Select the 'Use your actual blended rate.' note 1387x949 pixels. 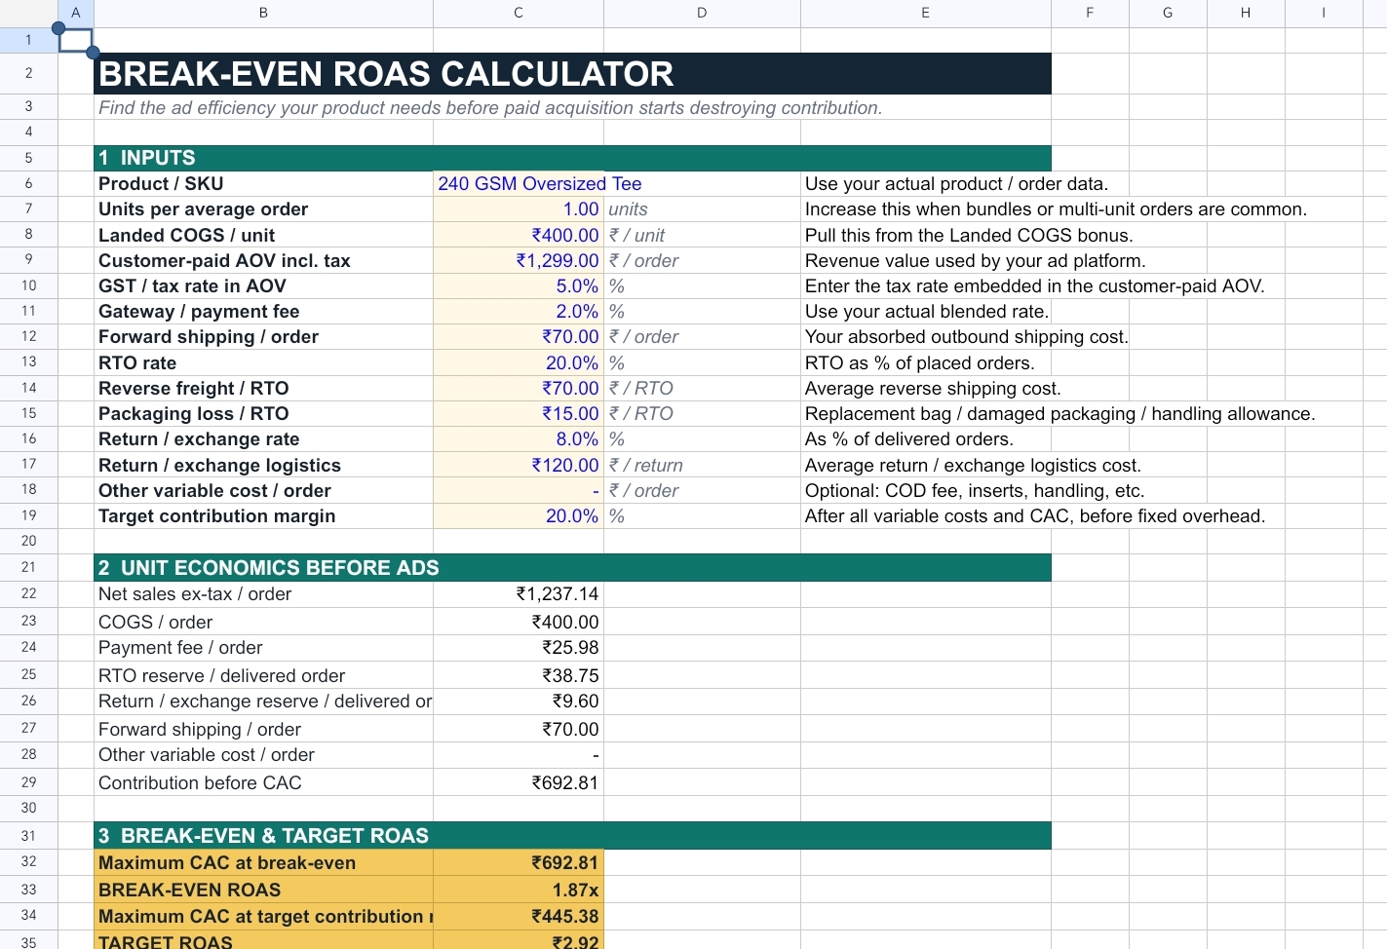pos(927,311)
